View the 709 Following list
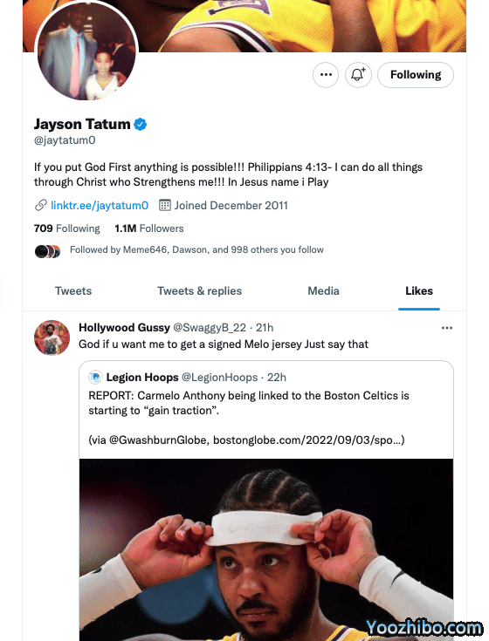Screen dimensions: 489x641 pos(67,228)
